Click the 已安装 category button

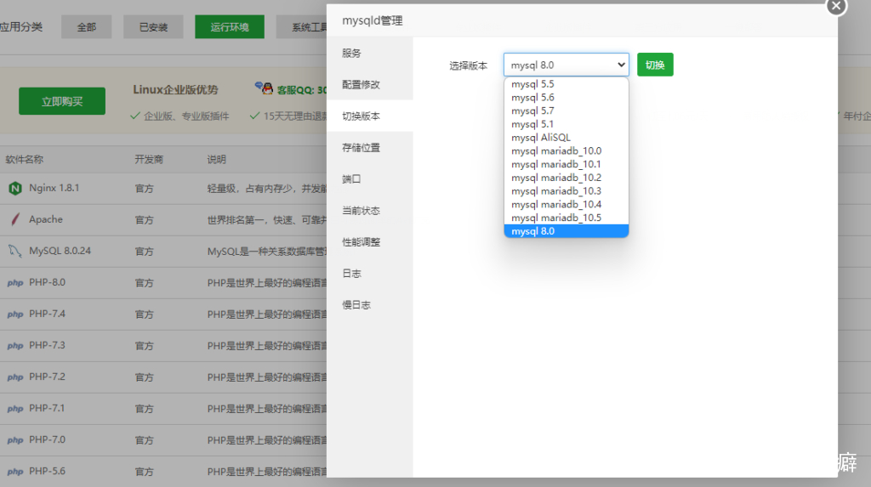153,27
